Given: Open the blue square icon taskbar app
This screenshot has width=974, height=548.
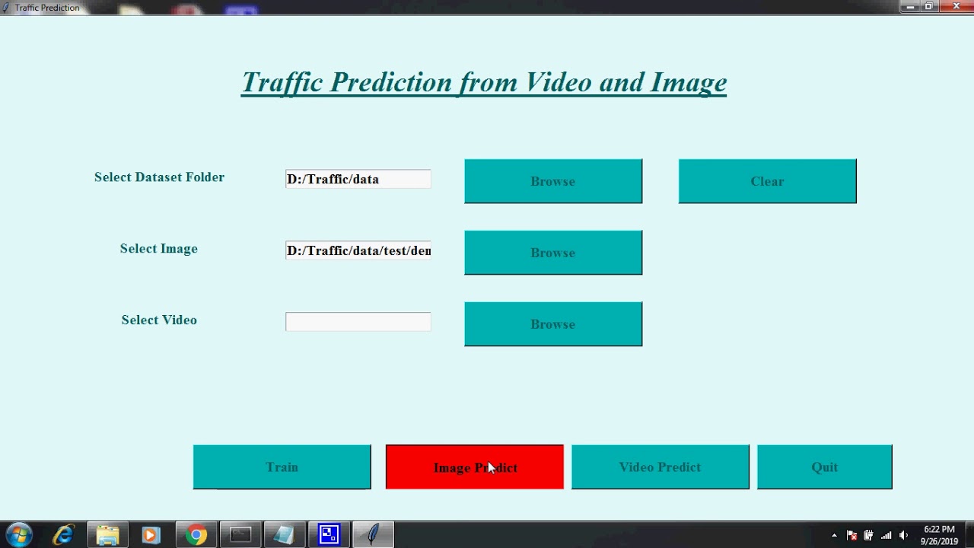Looking at the screenshot, I should [329, 535].
